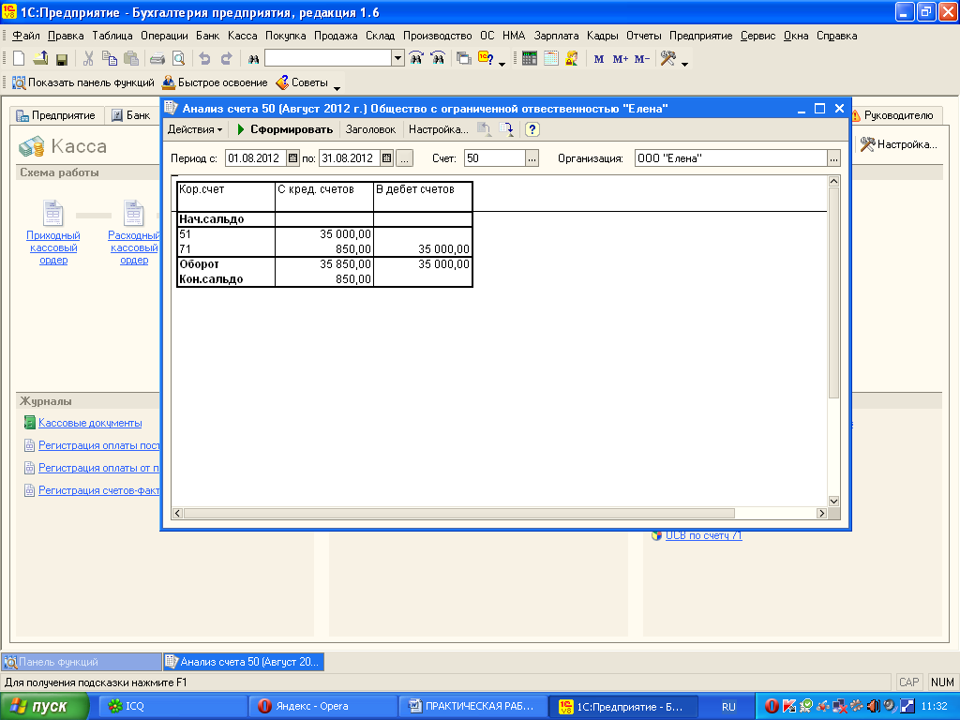This screenshot has width=960, height=720.
Task: Open the Файл menu
Action: tap(25, 36)
